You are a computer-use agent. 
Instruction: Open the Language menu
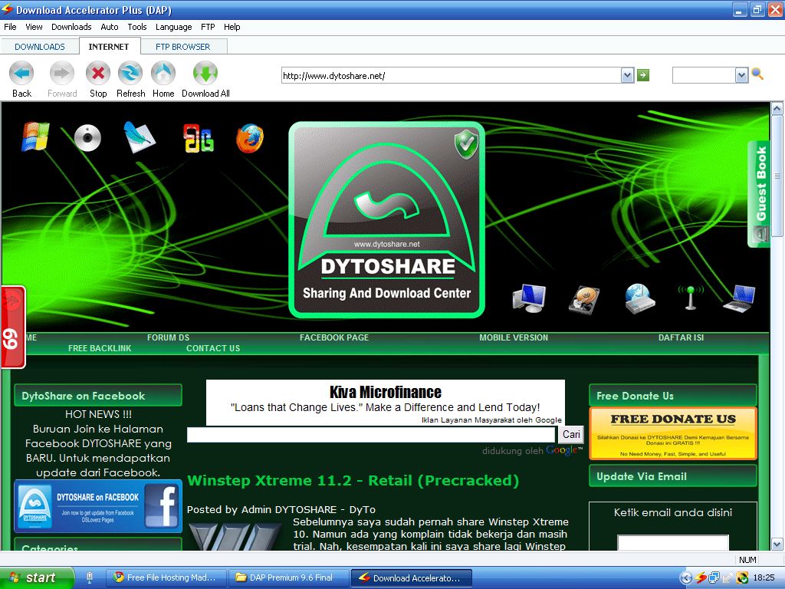[173, 27]
